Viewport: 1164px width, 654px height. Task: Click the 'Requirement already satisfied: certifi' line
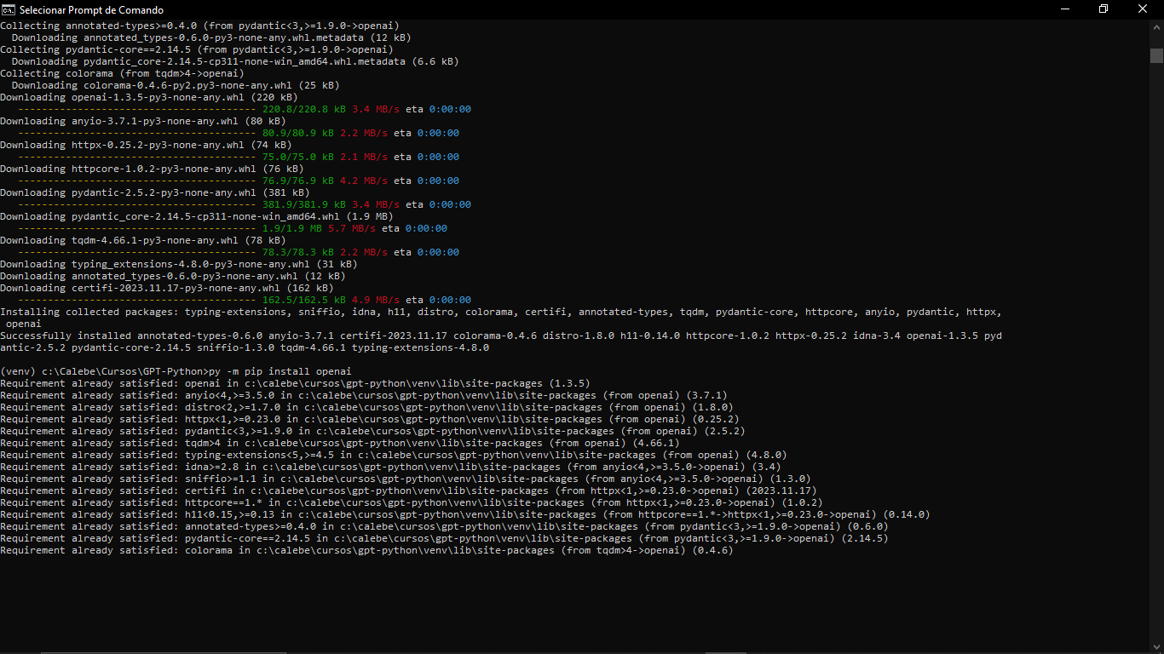(x=408, y=490)
